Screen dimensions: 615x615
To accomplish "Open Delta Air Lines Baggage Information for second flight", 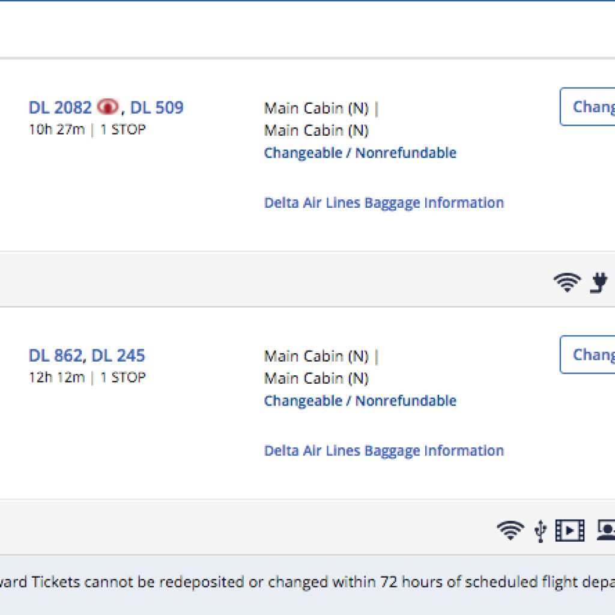I will [x=384, y=450].
